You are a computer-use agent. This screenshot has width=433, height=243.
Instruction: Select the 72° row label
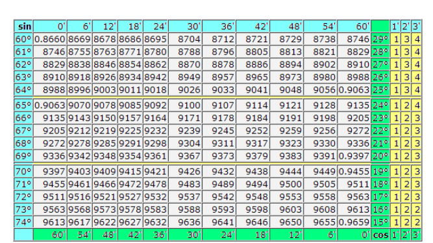pos(23,197)
